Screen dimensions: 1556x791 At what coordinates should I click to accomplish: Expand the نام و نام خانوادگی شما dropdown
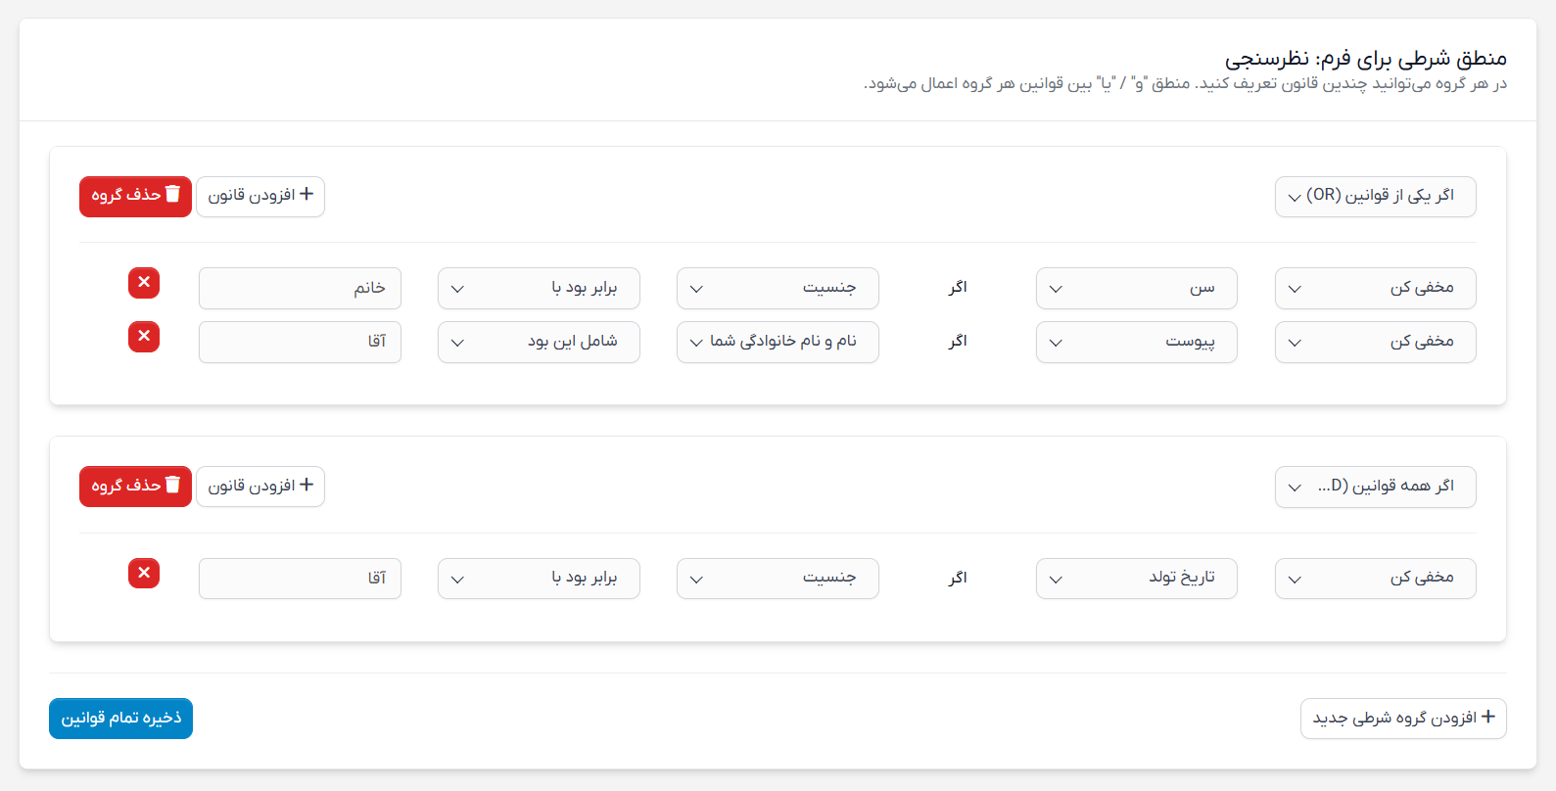778,343
